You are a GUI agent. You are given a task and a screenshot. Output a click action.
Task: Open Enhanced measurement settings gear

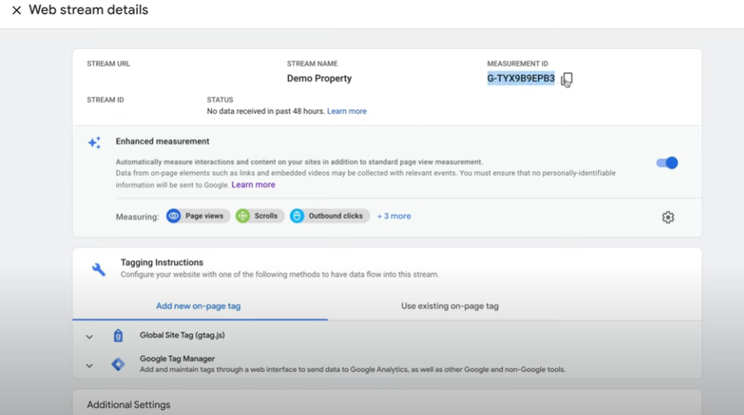point(668,217)
